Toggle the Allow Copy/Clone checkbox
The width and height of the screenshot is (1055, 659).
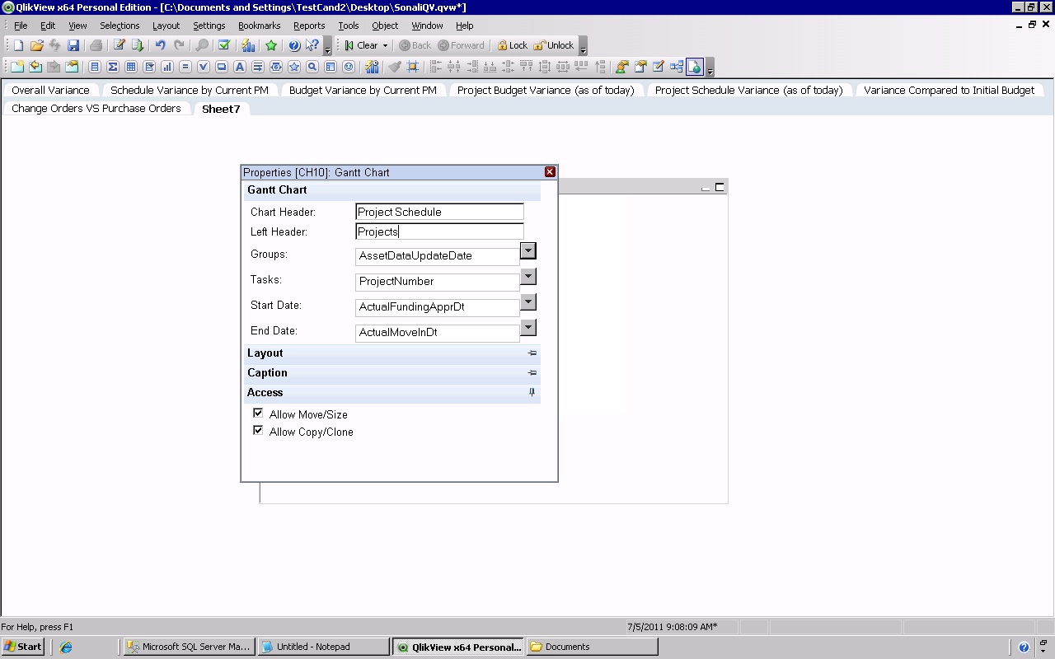258,431
